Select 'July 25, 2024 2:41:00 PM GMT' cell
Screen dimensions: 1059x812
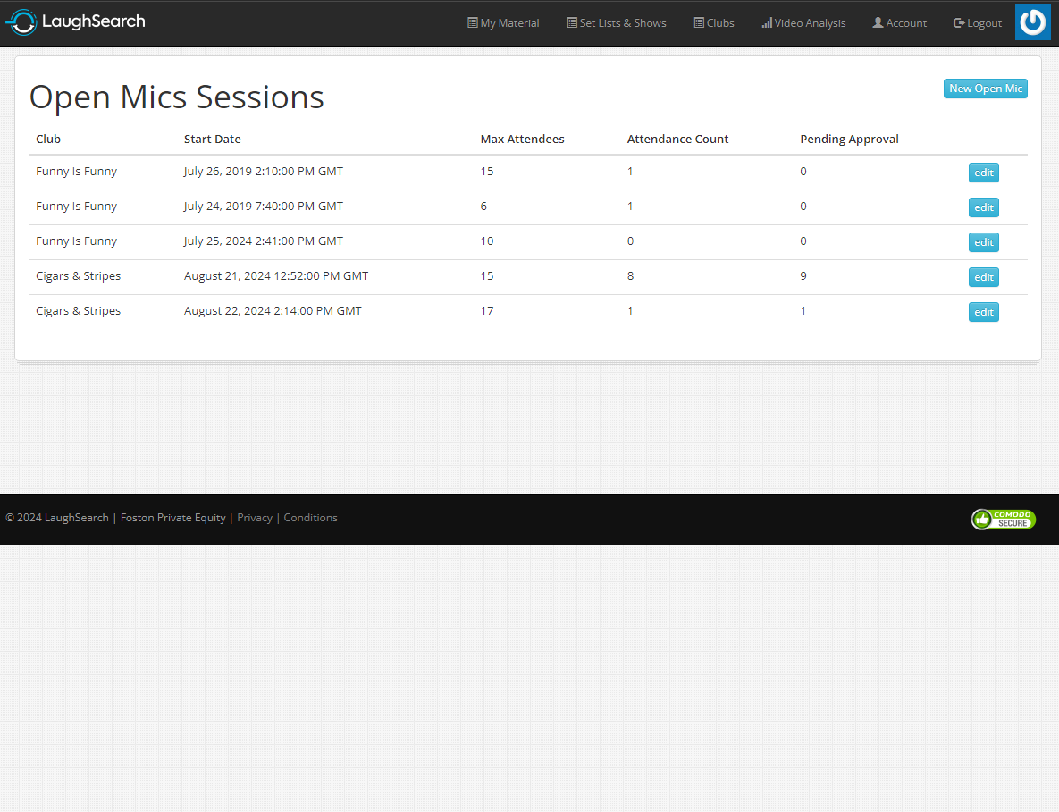264,241
